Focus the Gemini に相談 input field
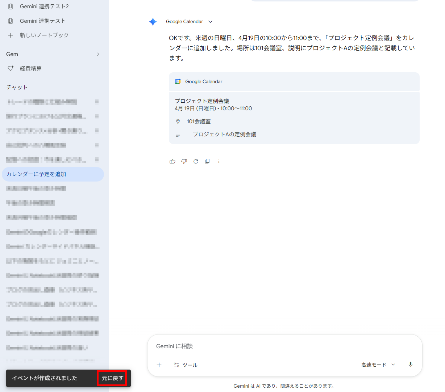Screen dimensions: 445x392 tap(285, 346)
